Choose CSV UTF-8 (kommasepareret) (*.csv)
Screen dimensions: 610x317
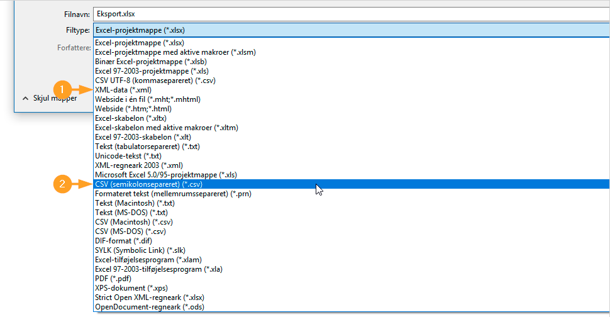352,81
